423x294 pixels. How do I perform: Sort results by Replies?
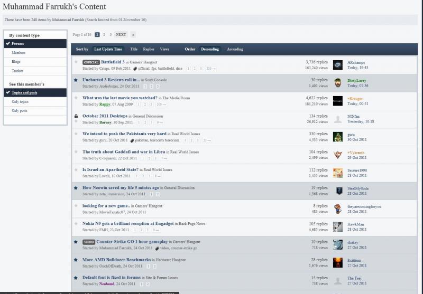pyautogui.click(x=149, y=49)
